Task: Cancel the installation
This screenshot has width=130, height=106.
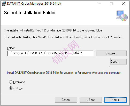Action: point(66,100)
